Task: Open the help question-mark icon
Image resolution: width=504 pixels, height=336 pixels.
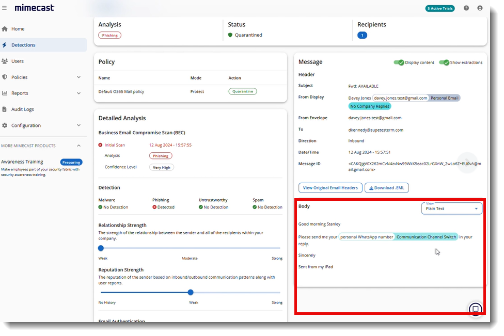Action: [465, 8]
